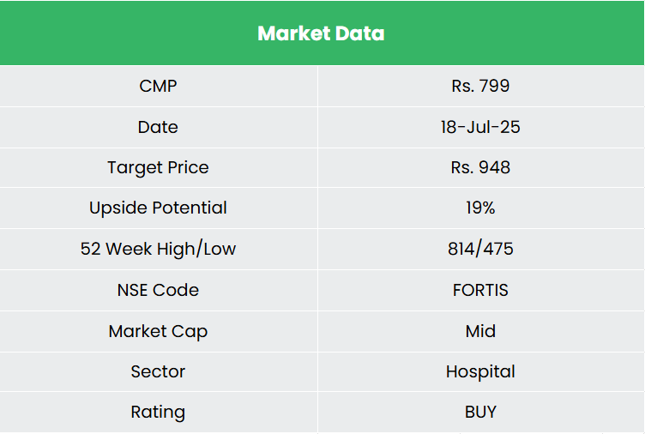Screen dimensions: 645x434
Task: Click the Rs. 948 target value
Action: point(480,167)
